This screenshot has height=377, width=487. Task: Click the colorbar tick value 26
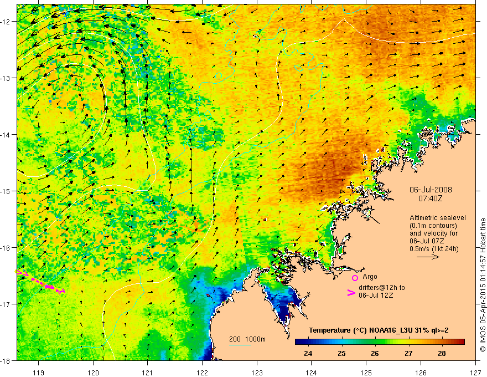pyautogui.click(x=375, y=353)
